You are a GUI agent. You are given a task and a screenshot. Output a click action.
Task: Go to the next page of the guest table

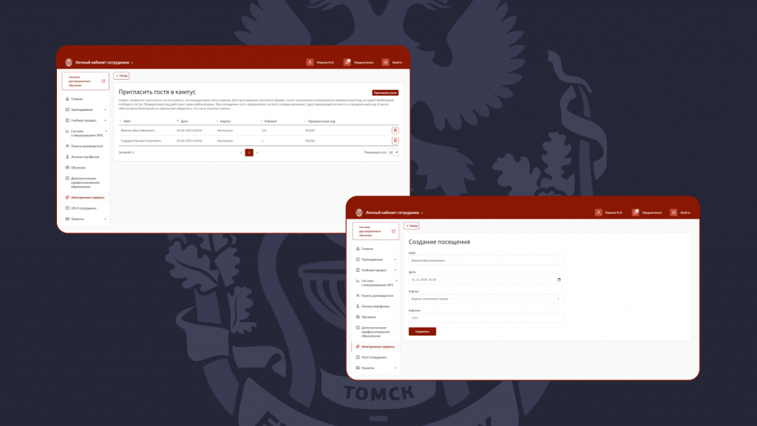257,153
